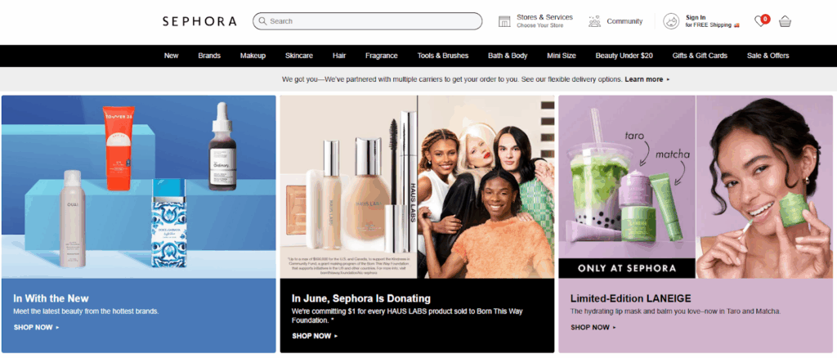Click the Choose Your Store text
The width and height of the screenshot is (837, 358).
point(539,25)
